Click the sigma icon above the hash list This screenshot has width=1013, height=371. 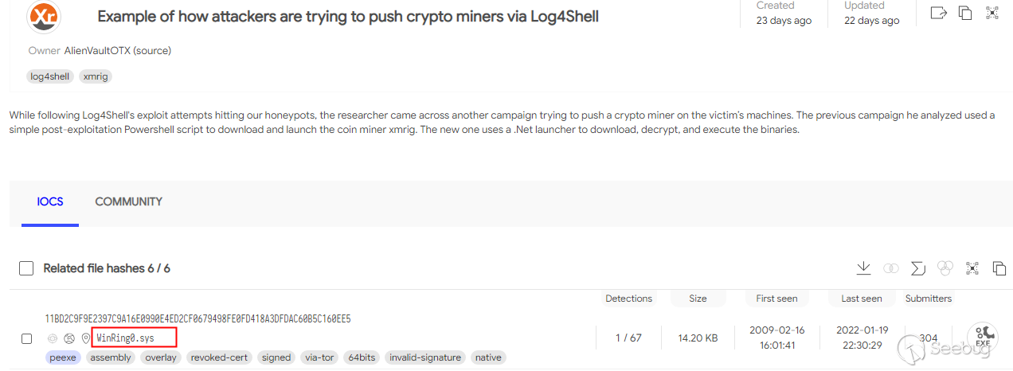pos(917,268)
